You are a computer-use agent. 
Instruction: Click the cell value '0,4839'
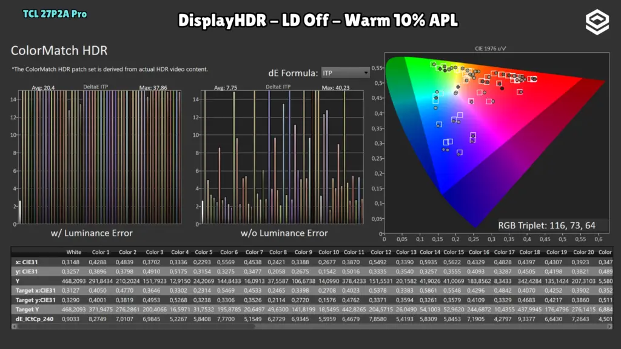pyautogui.click(x=124, y=262)
